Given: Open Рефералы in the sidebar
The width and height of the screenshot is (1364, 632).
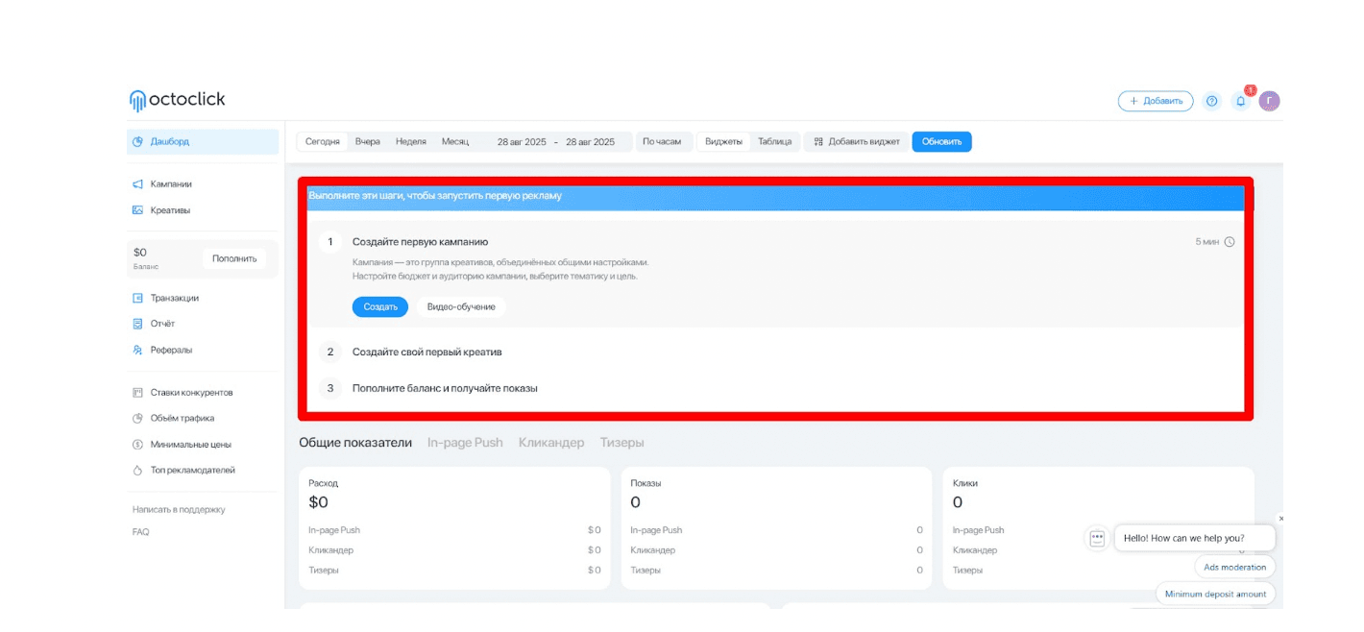Looking at the screenshot, I should coord(171,350).
